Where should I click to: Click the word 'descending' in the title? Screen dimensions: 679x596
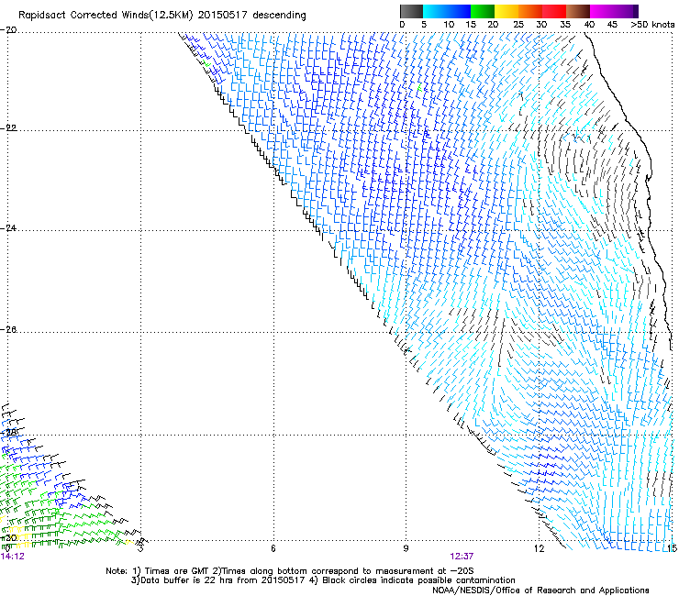(x=279, y=16)
